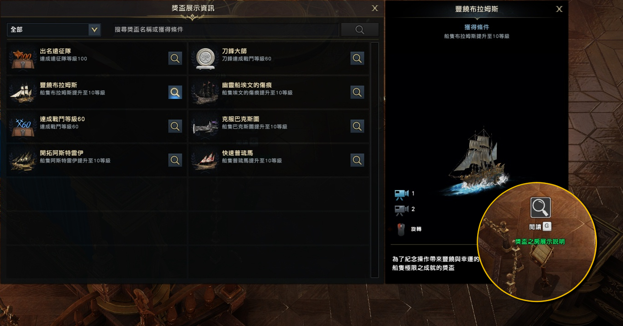Open preview for 幽靈船埃文的傷痕 trophy

pos(357,92)
